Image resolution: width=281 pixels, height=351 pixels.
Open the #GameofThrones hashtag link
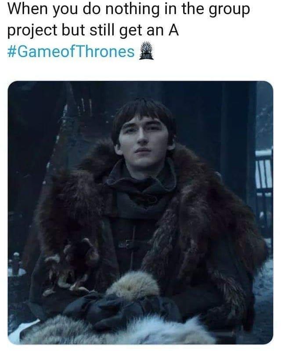71,52
